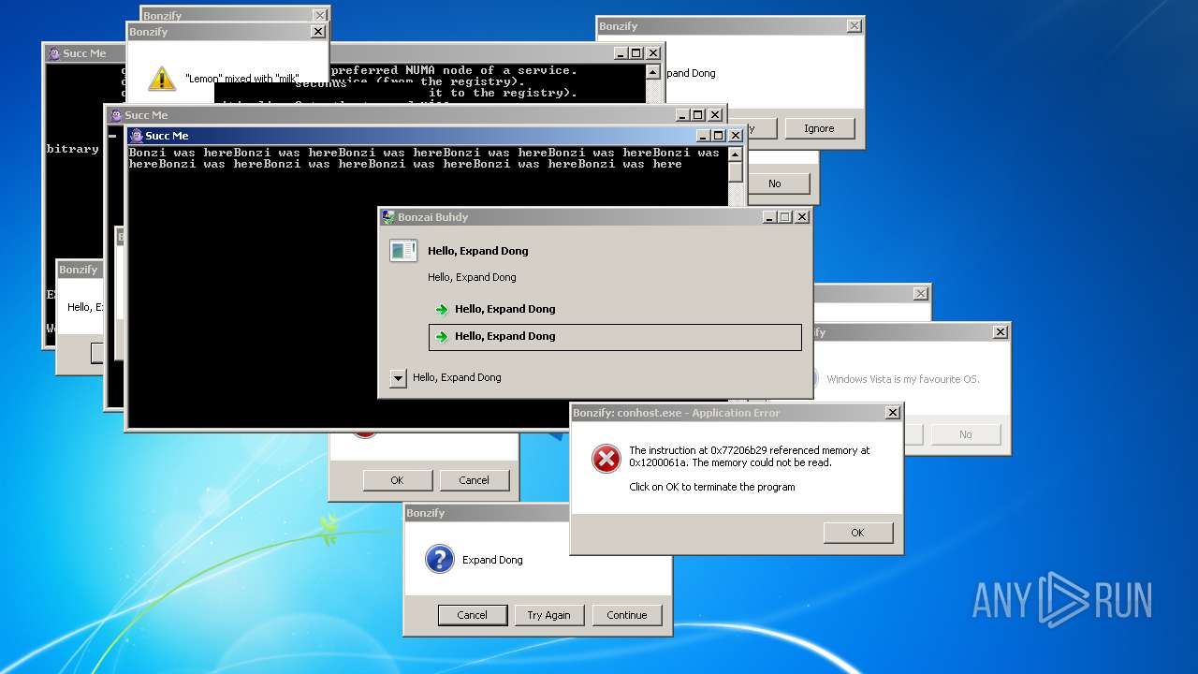Maximize the back Succ Me window
This screenshot has height=674, width=1198.
pyautogui.click(x=636, y=53)
